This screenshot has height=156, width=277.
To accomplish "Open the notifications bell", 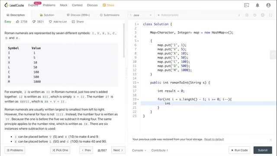I will (x=258, y=5).
